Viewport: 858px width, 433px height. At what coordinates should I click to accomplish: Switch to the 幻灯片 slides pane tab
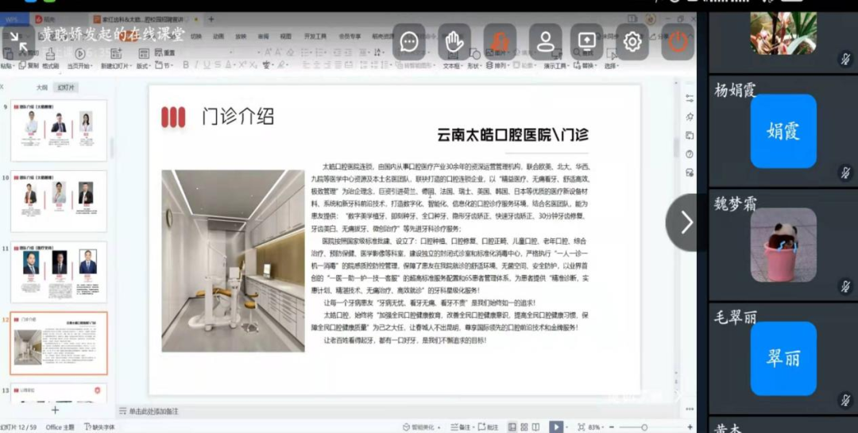[66, 87]
